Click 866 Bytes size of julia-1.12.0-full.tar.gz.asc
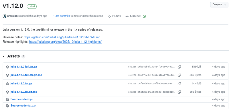The image size is (229, 111). click(x=196, y=75)
